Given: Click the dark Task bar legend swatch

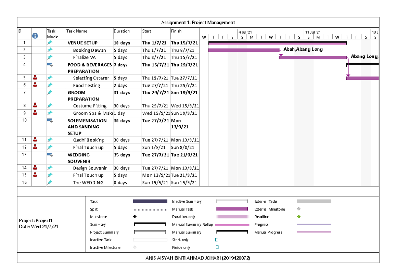Looking at the screenshot, I should tap(150, 201).
